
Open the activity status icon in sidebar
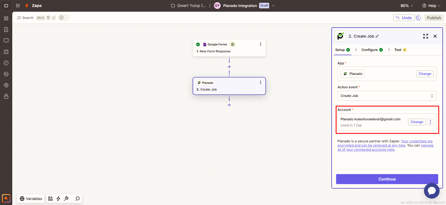(6, 74)
